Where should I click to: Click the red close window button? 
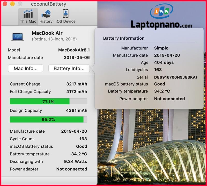(x=5, y=4)
